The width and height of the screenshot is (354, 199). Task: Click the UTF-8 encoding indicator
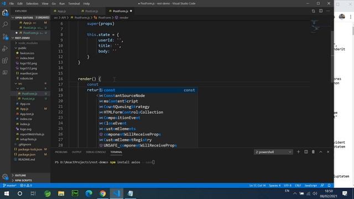(288, 186)
